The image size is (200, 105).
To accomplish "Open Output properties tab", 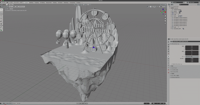I will pyautogui.click(x=168, y=47).
